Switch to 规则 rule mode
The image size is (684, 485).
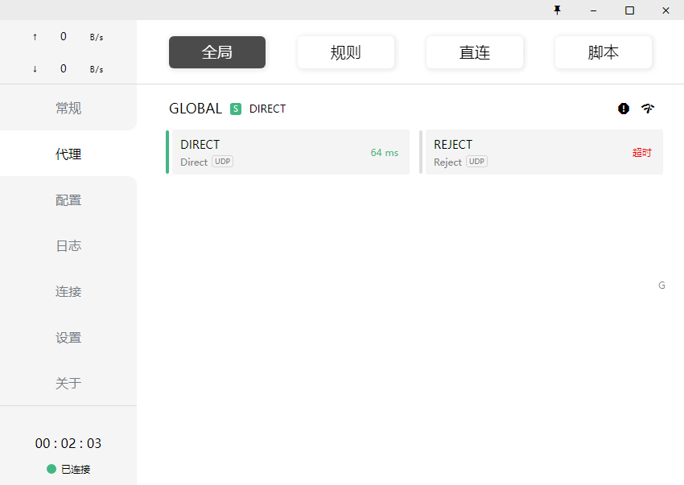[346, 52]
